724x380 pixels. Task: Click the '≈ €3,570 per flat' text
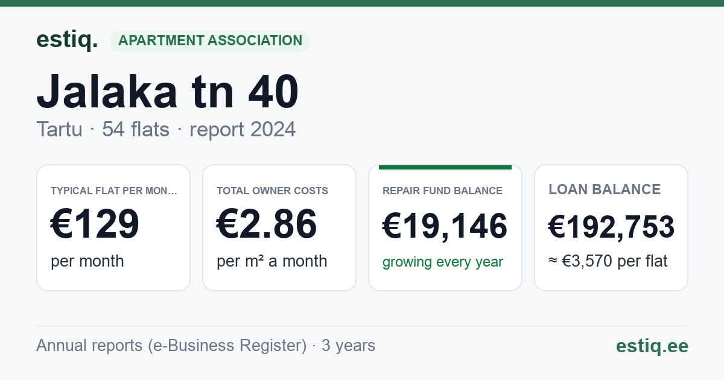[608, 262]
